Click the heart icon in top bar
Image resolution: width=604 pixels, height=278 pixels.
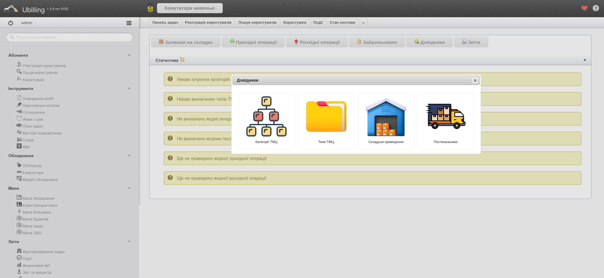tap(584, 8)
